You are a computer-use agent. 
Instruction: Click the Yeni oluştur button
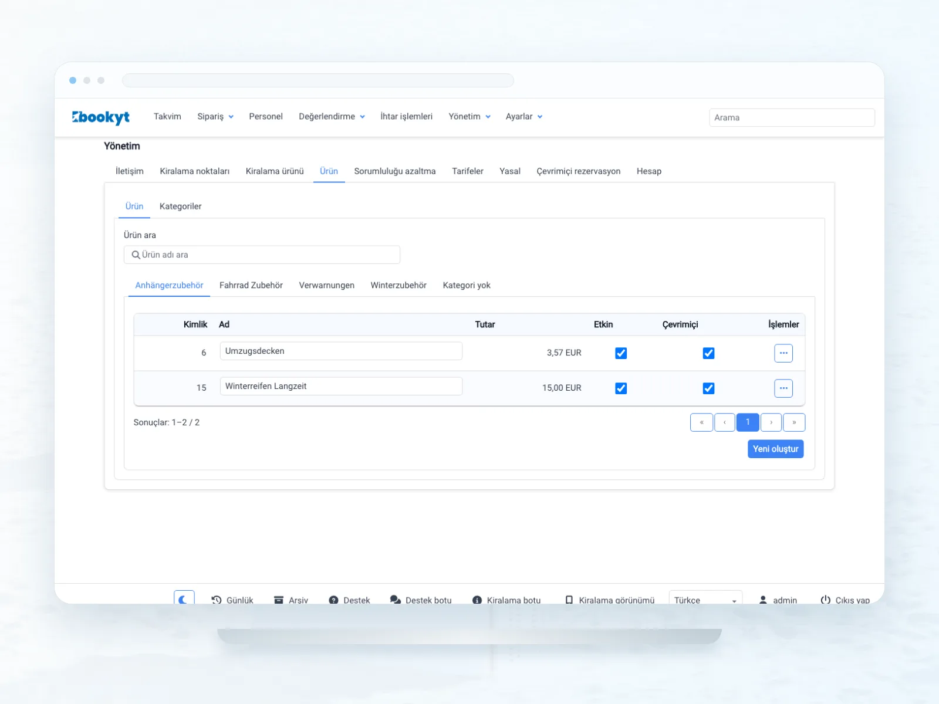[x=776, y=449]
